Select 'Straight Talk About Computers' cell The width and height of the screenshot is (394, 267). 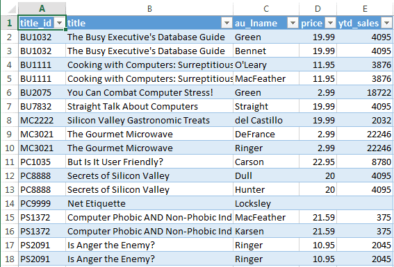149,106
